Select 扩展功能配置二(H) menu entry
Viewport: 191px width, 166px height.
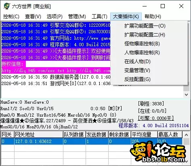(149, 35)
